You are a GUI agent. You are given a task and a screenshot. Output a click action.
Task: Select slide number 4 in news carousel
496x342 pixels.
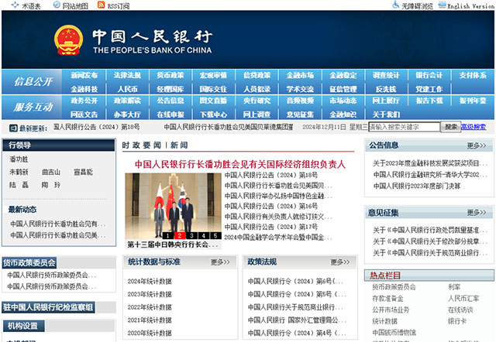point(203,235)
